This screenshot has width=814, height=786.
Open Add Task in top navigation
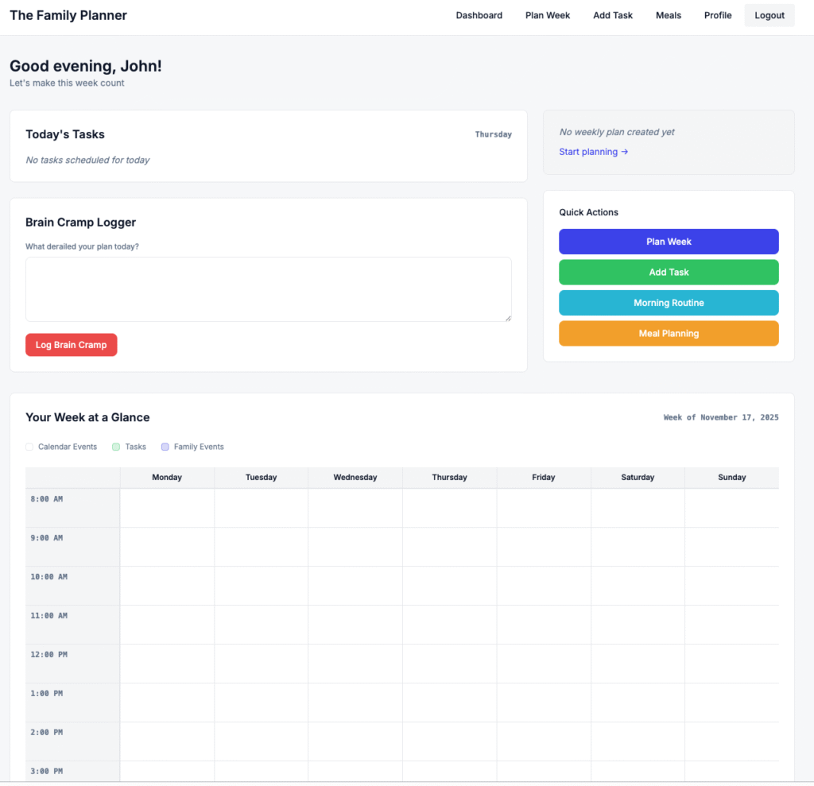(613, 16)
